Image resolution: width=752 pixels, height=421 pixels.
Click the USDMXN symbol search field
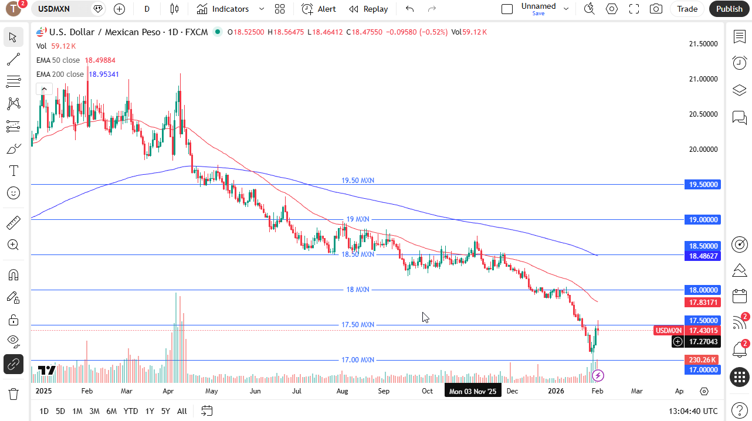coord(60,9)
